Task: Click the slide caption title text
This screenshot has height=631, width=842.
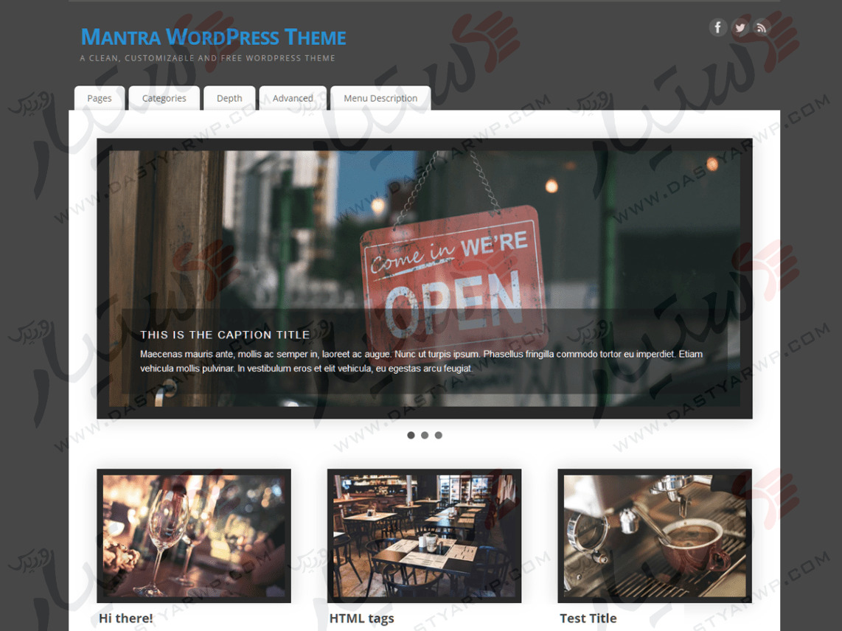Action: [x=225, y=335]
